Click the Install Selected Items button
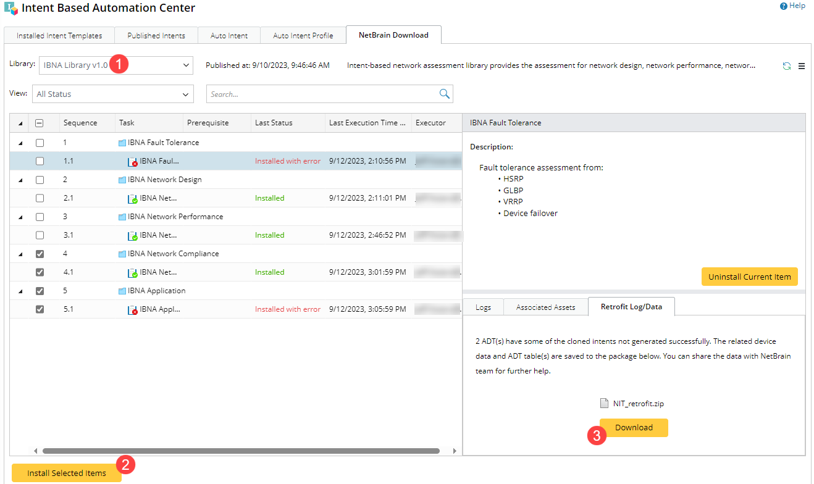Screen dimensions: 814x484 (x=67, y=473)
